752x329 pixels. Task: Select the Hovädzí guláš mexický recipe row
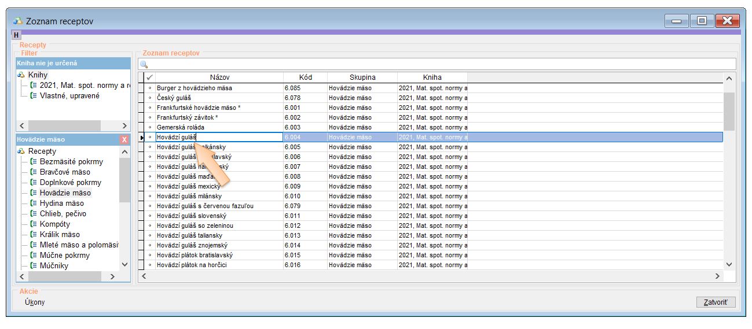[x=189, y=186]
